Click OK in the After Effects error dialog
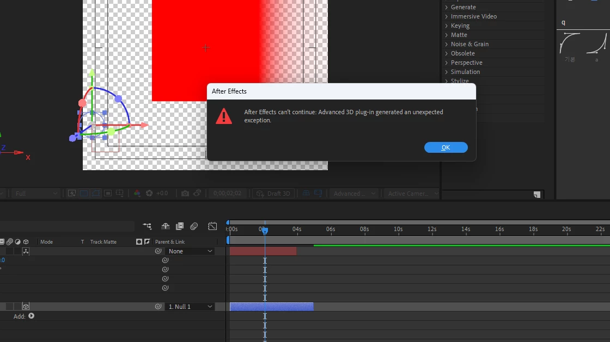 tap(446, 147)
